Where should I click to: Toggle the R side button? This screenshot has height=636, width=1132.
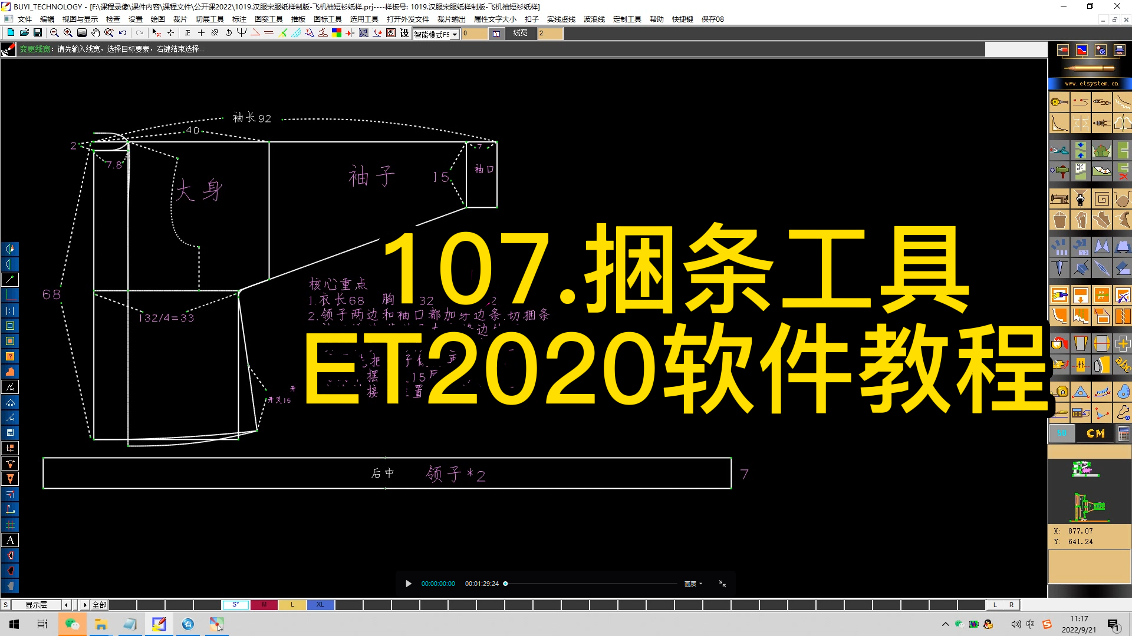pyautogui.click(x=1012, y=605)
